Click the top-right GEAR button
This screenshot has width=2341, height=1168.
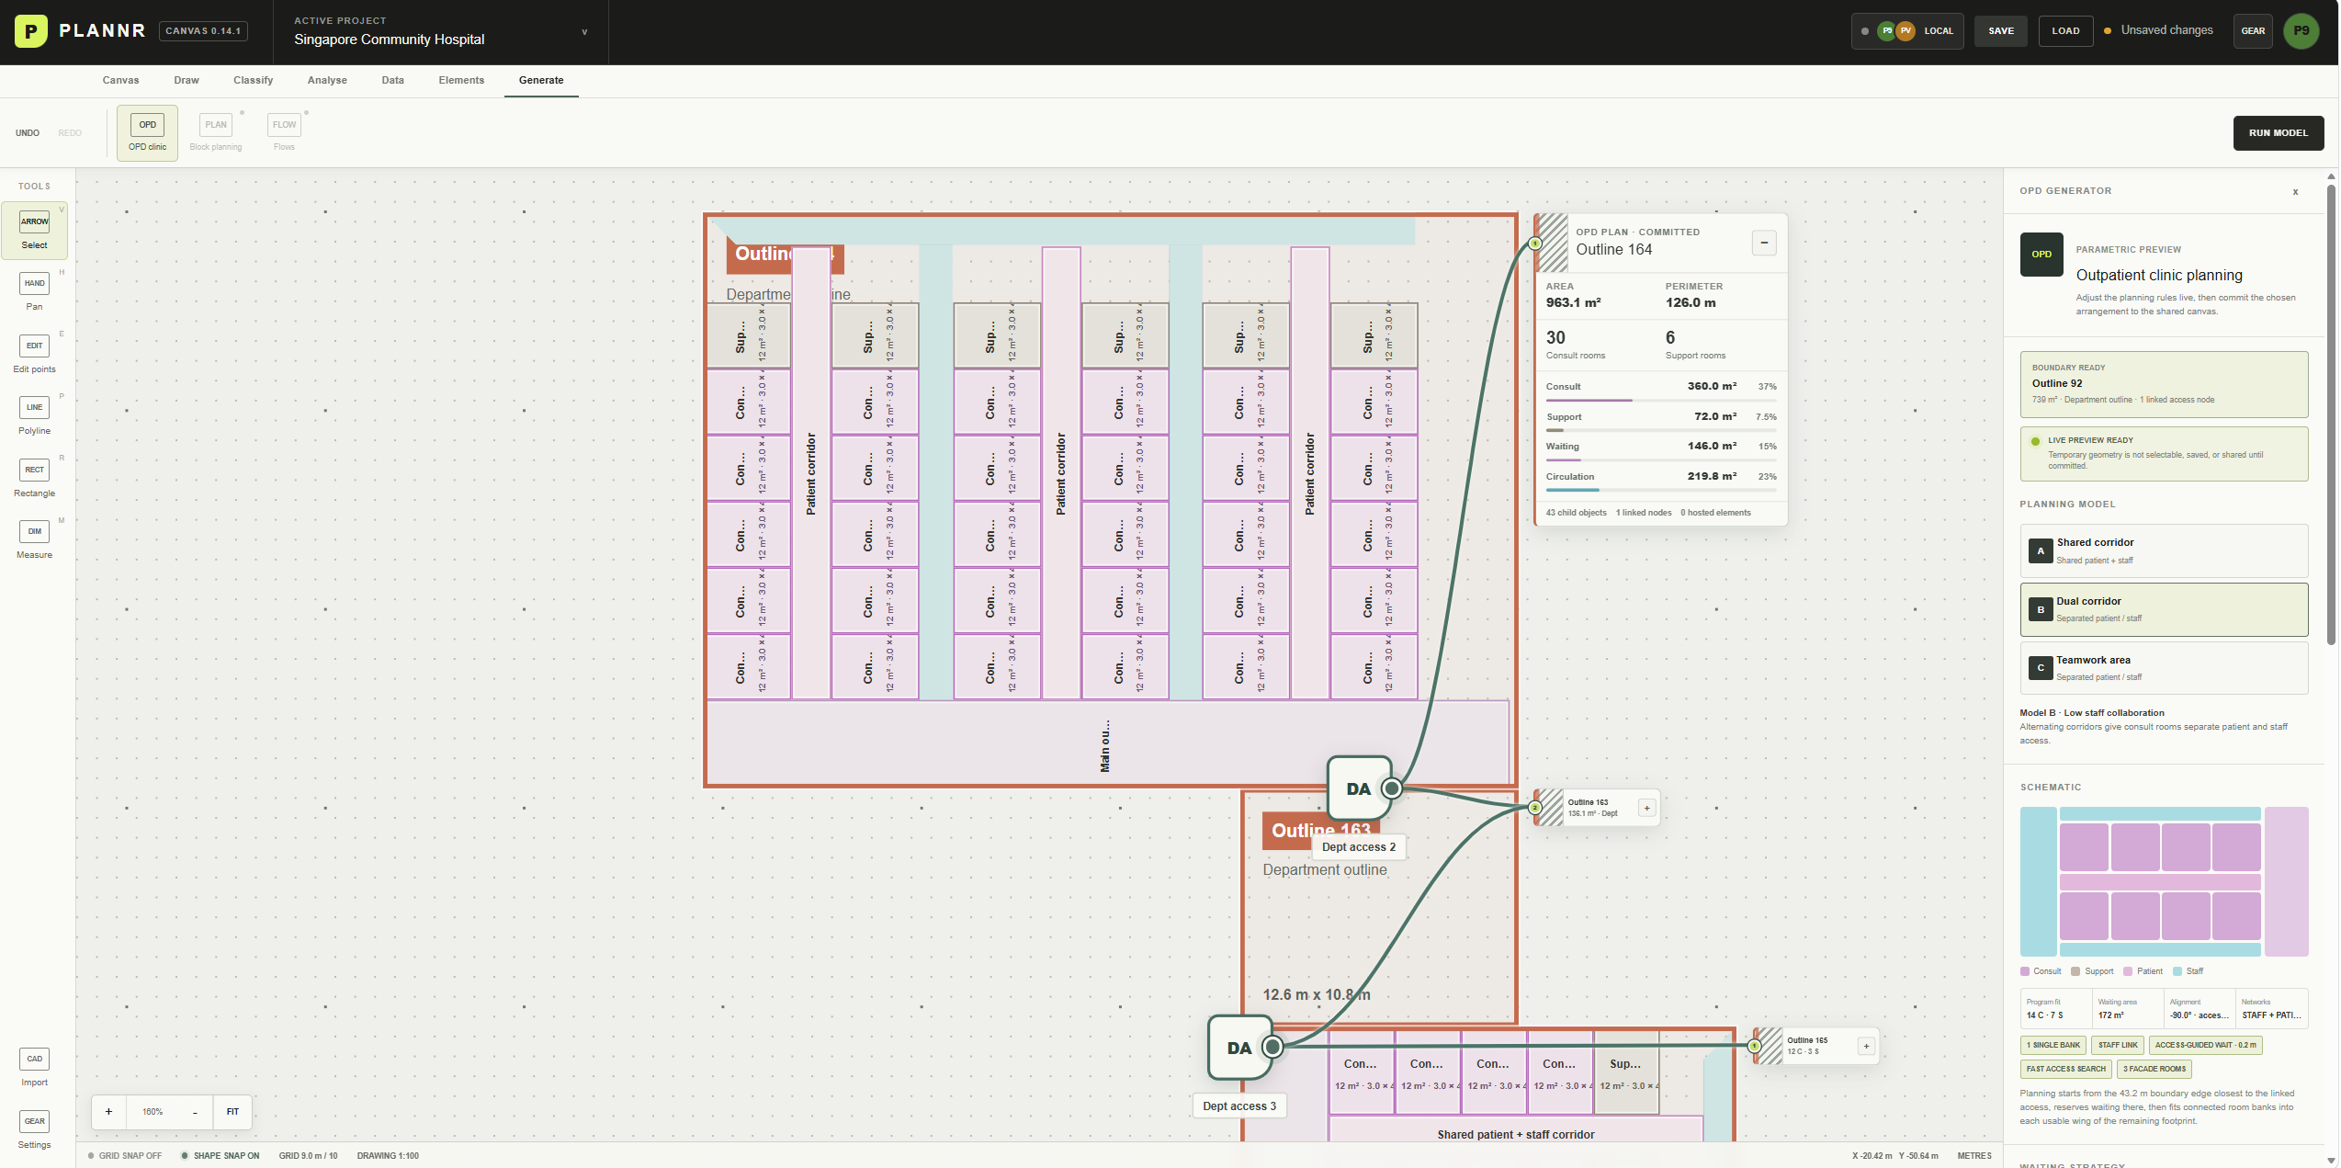(2253, 31)
